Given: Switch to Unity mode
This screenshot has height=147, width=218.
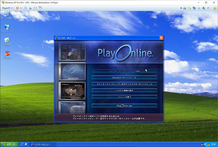Looking at the screenshot, I should click(40, 8).
